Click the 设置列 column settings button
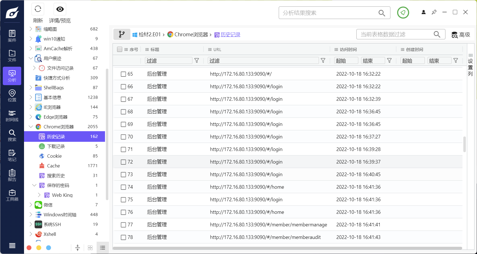The width and height of the screenshot is (477, 254). point(471,65)
